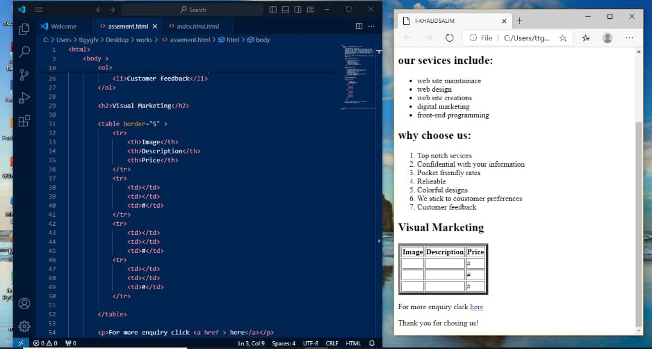This screenshot has height=349, width=652.
Task: Click the 'Users' breadcrumb segment
Action: click(63, 40)
